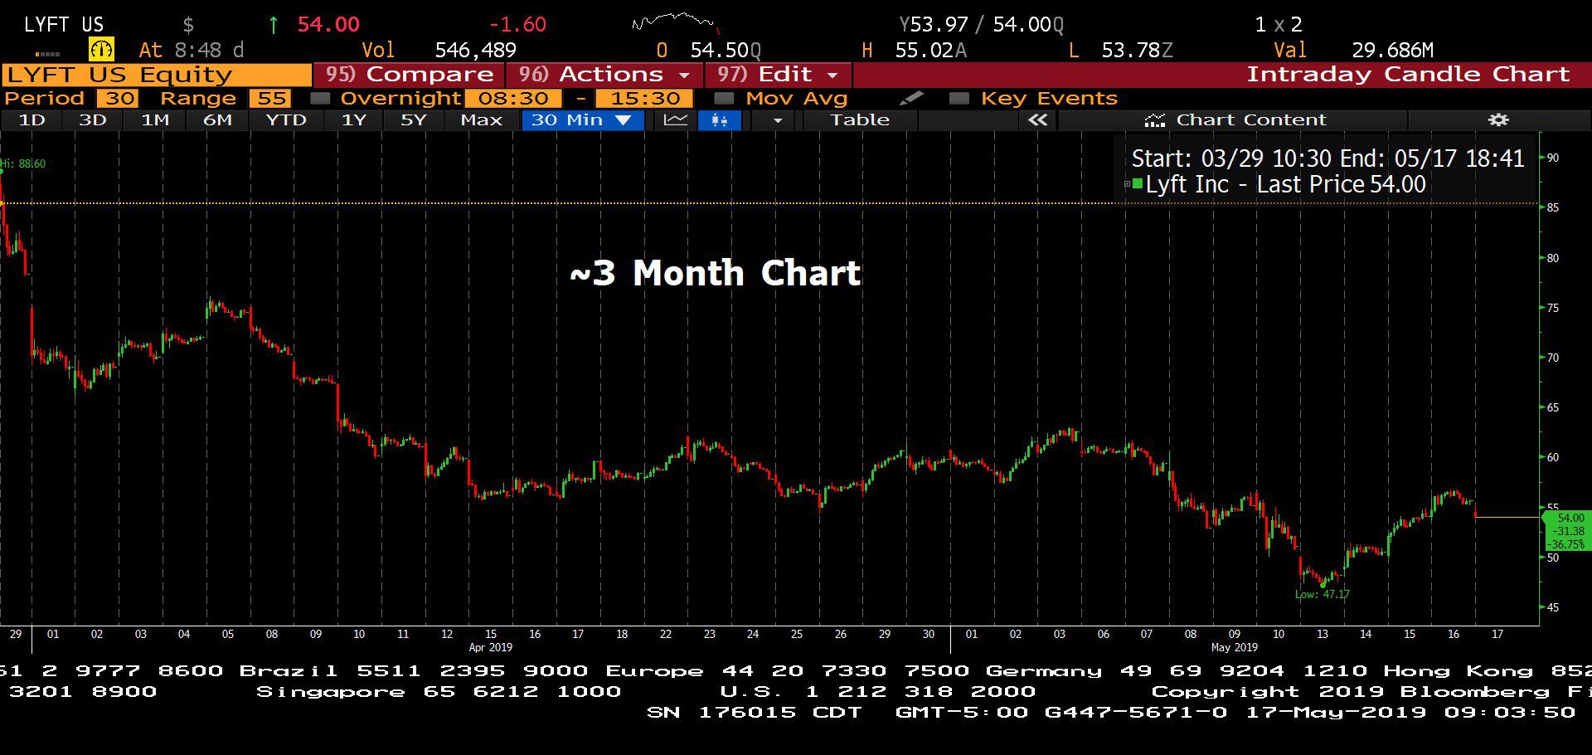Image resolution: width=1592 pixels, height=755 pixels.
Task: Open the line chart type icon
Action: pos(676,120)
